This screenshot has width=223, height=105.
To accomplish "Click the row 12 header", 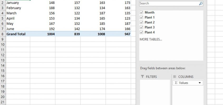I will [x=3, y=55].
